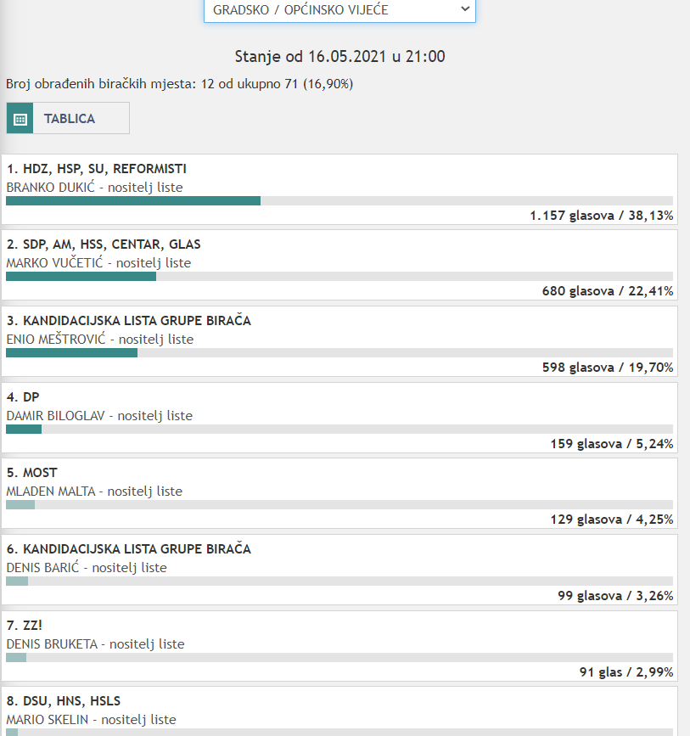Select the MOST list title

(31, 473)
